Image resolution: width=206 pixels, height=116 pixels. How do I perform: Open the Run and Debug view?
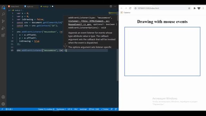[3, 28]
